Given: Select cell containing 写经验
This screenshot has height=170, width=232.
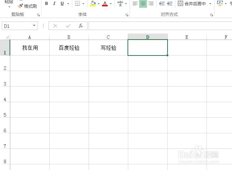Looking at the screenshot, I should pos(108,48).
